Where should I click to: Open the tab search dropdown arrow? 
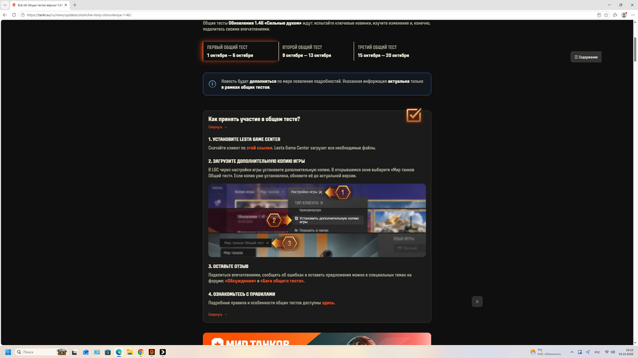click(x=4, y=5)
